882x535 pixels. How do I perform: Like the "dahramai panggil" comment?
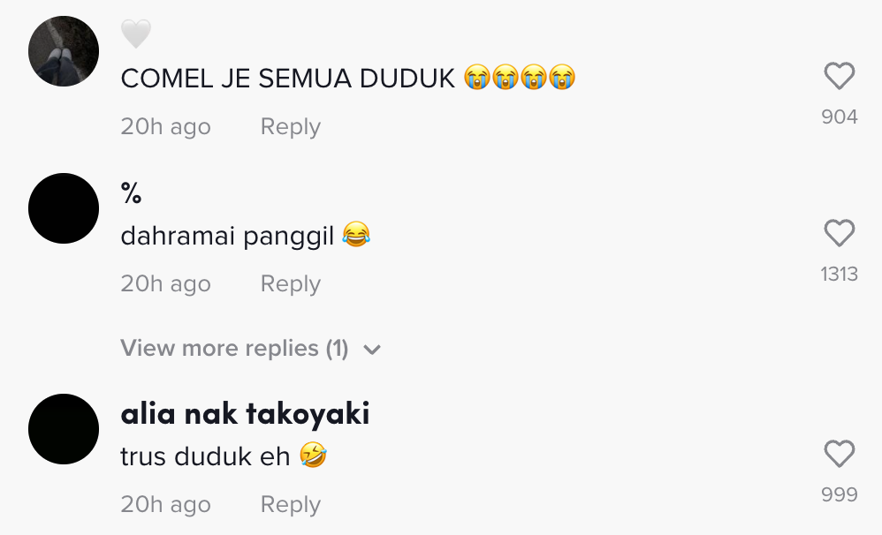pos(839,234)
